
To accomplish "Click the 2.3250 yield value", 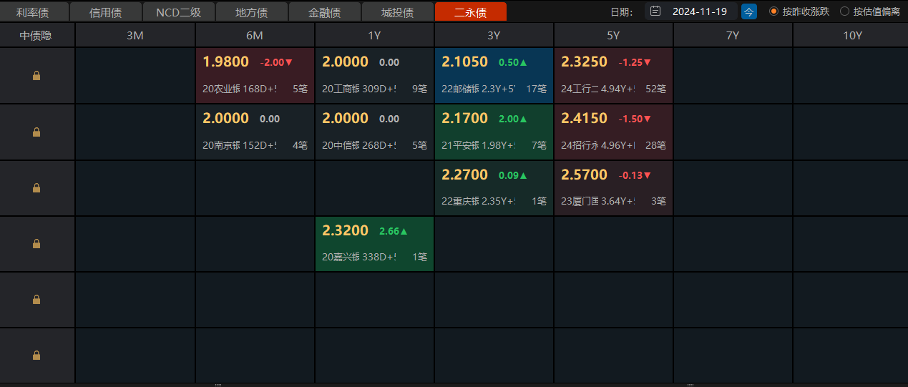I will pos(585,62).
